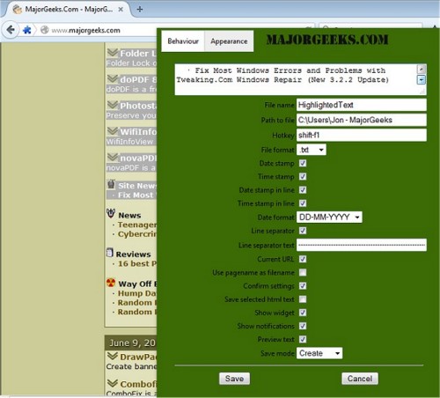Click the Save button
The image size is (440, 398).
[234, 379]
